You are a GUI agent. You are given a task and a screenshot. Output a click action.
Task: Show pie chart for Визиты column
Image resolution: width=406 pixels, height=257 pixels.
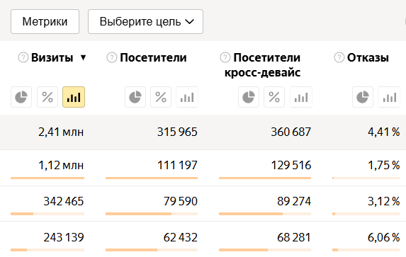pos(21,97)
